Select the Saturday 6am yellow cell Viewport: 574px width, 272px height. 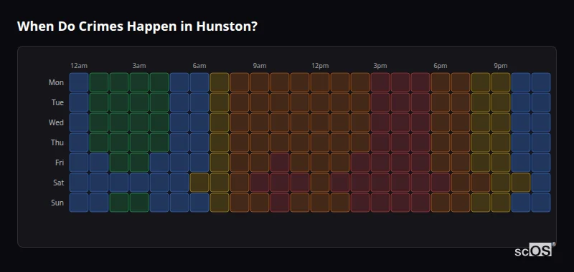point(199,183)
